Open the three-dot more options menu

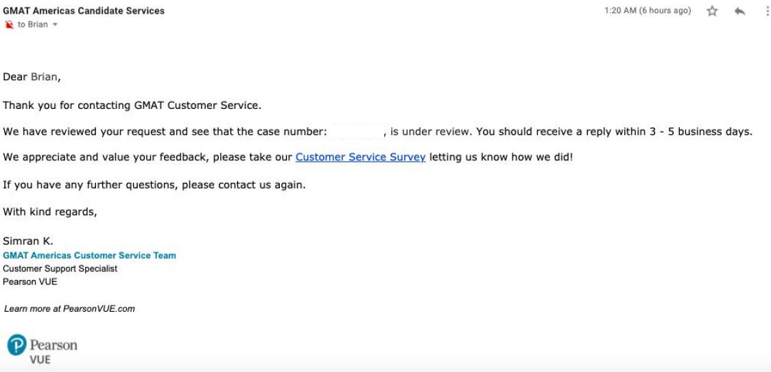(768, 11)
